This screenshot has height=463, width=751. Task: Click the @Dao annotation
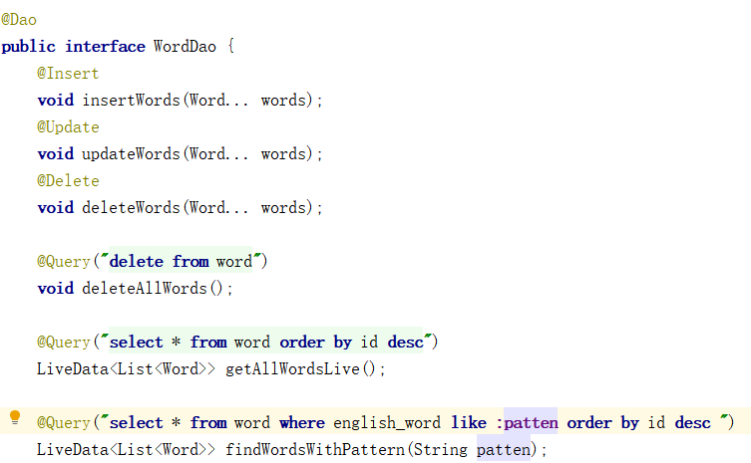pyautogui.click(x=19, y=20)
